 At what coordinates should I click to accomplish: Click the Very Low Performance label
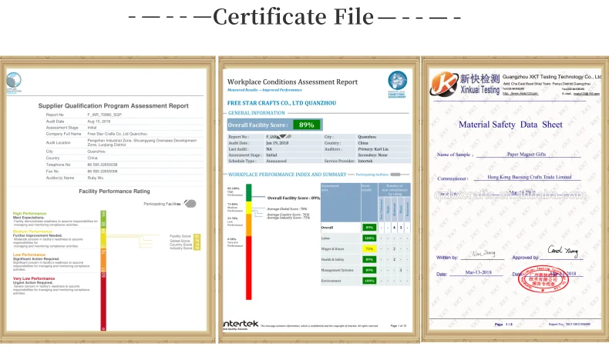tap(34, 278)
